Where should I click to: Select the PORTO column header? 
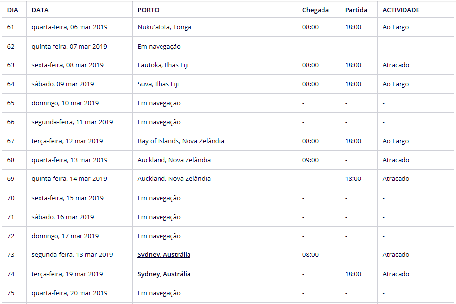(x=148, y=10)
